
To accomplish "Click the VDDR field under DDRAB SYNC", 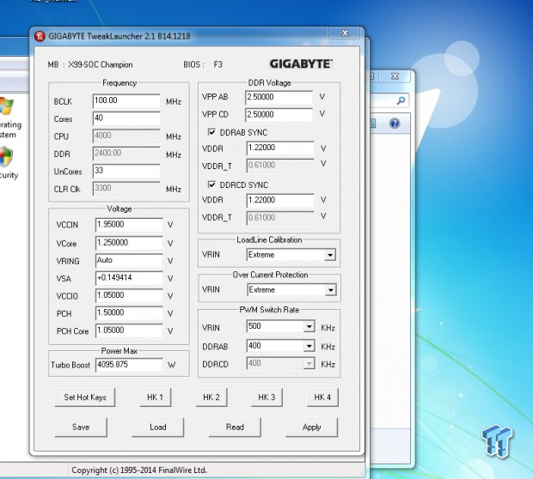I will pos(280,148).
